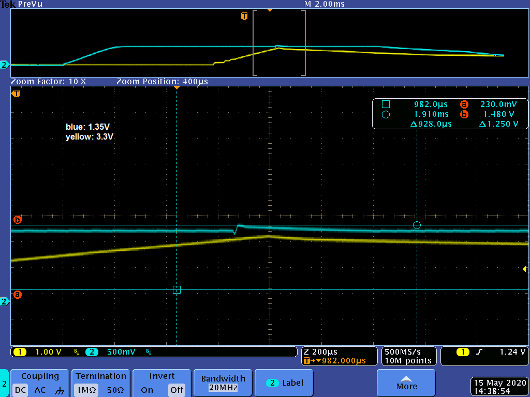Viewport: 530px width, 397px height.
Task: Select AC coupling option
Action: 40,390
